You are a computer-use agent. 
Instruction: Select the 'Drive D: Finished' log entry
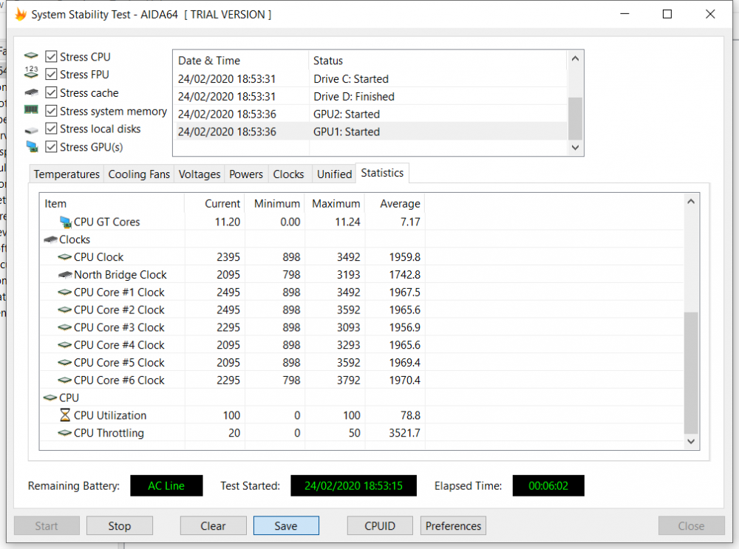(x=370, y=97)
